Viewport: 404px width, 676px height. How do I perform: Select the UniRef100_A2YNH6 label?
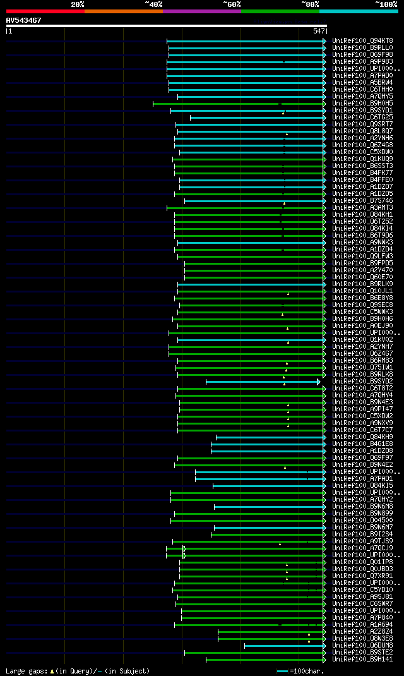click(x=362, y=138)
